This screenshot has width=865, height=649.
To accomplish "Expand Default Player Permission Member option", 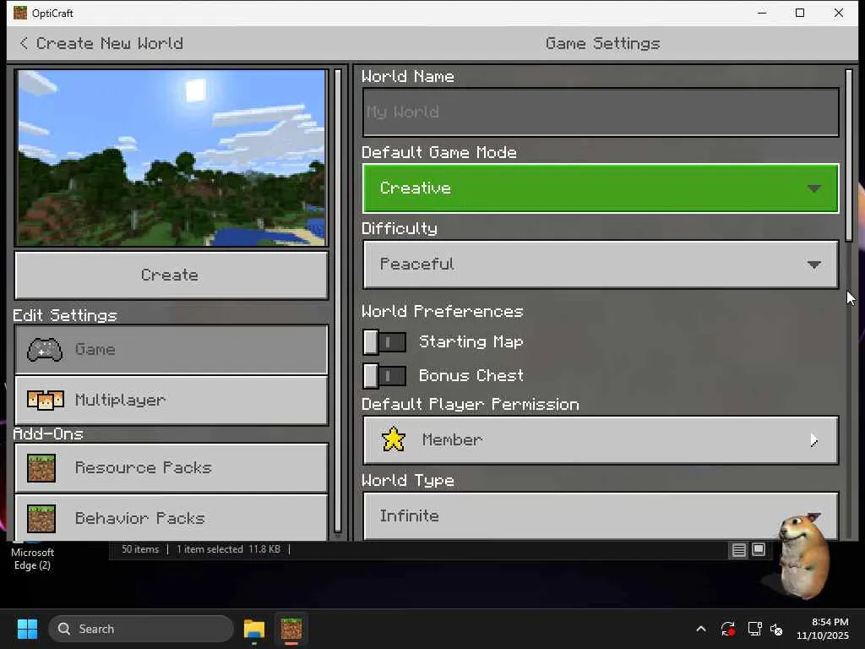I will pyautogui.click(x=601, y=439).
